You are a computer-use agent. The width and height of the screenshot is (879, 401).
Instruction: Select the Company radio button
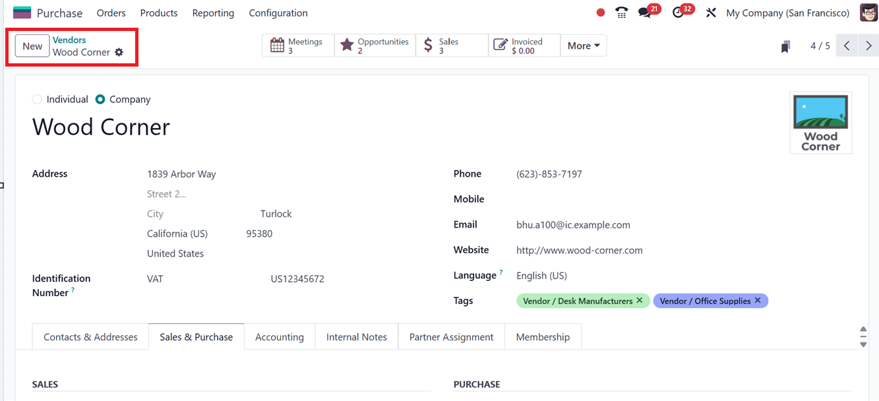100,99
